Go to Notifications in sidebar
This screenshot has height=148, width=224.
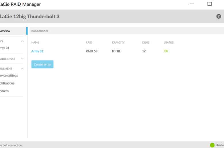click(x=7, y=83)
